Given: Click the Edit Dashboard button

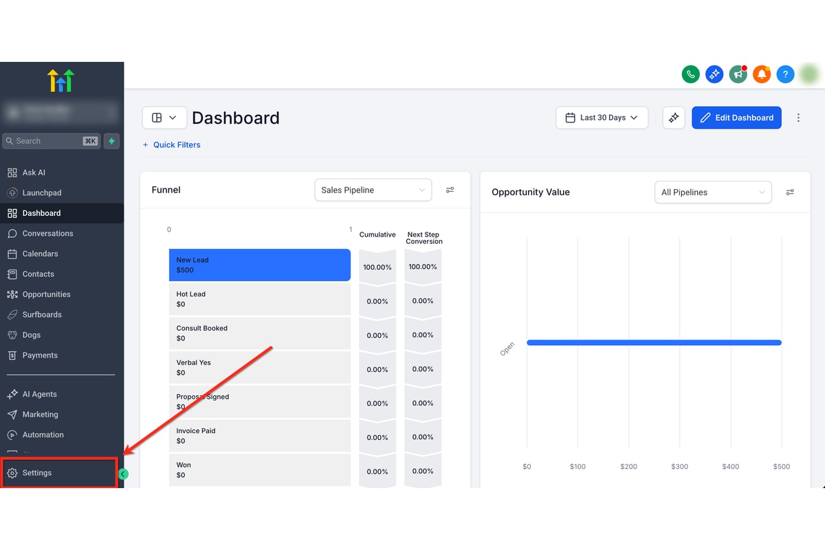Looking at the screenshot, I should (x=736, y=118).
